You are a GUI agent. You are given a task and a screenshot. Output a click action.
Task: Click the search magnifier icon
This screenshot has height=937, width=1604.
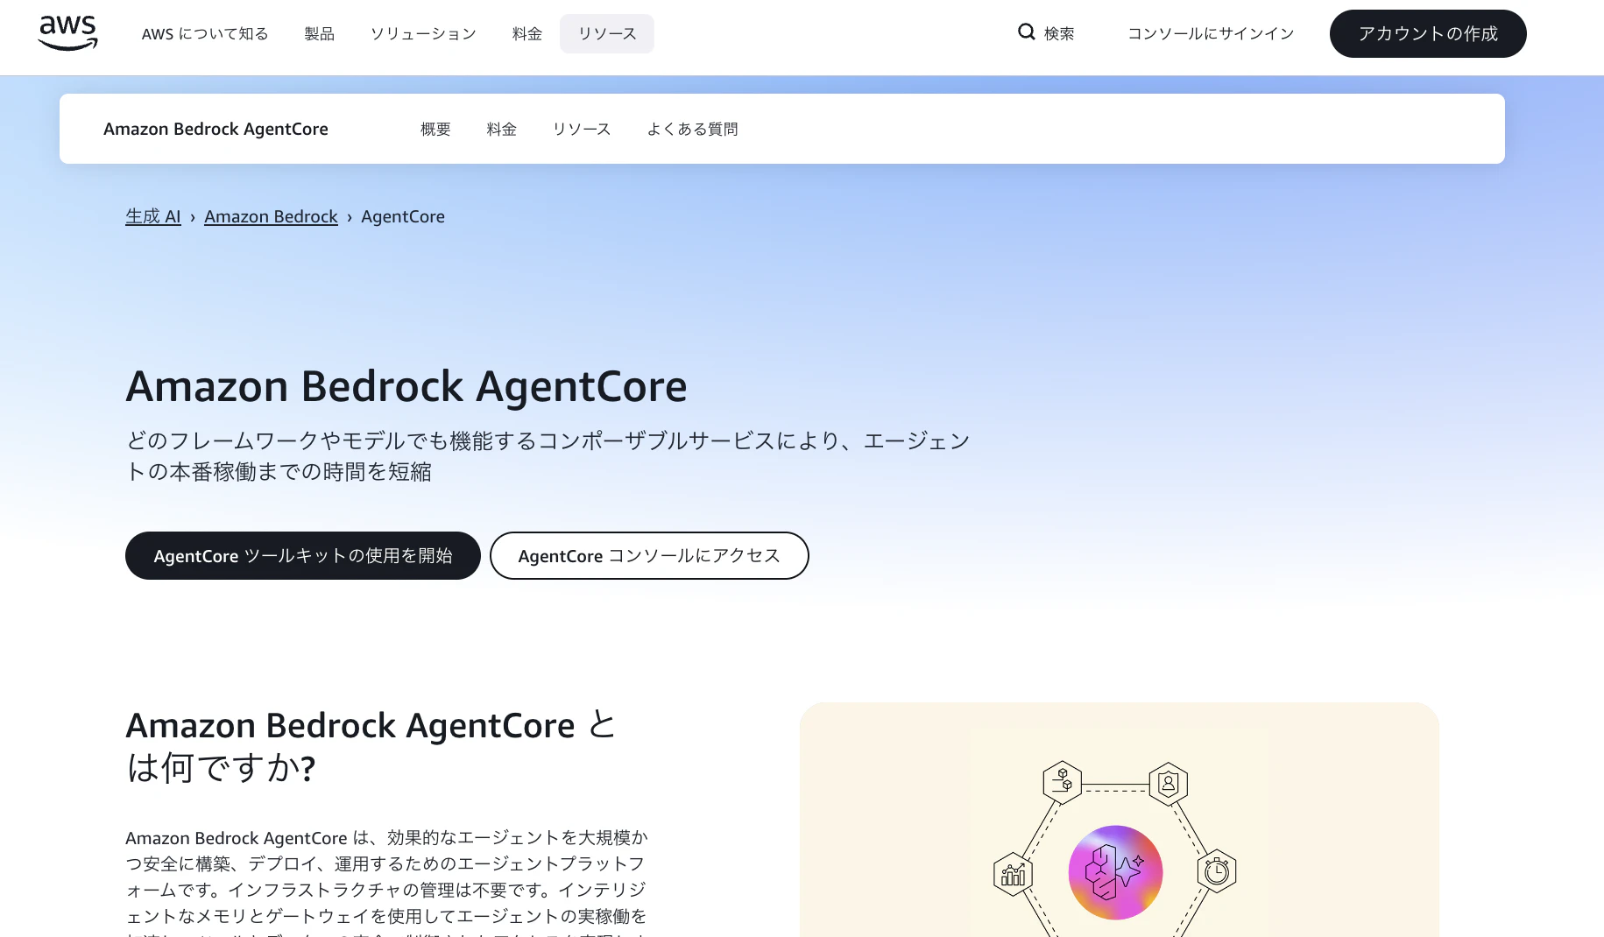(x=1026, y=32)
